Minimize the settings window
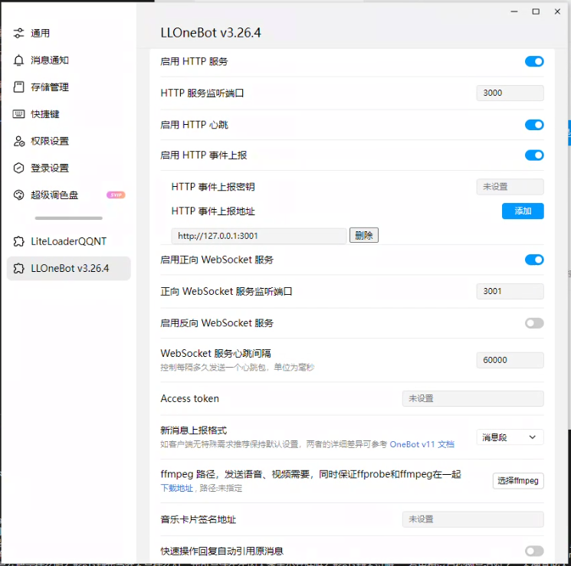The width and height of the screenshot is (571, 566). (x=514, y=11)
